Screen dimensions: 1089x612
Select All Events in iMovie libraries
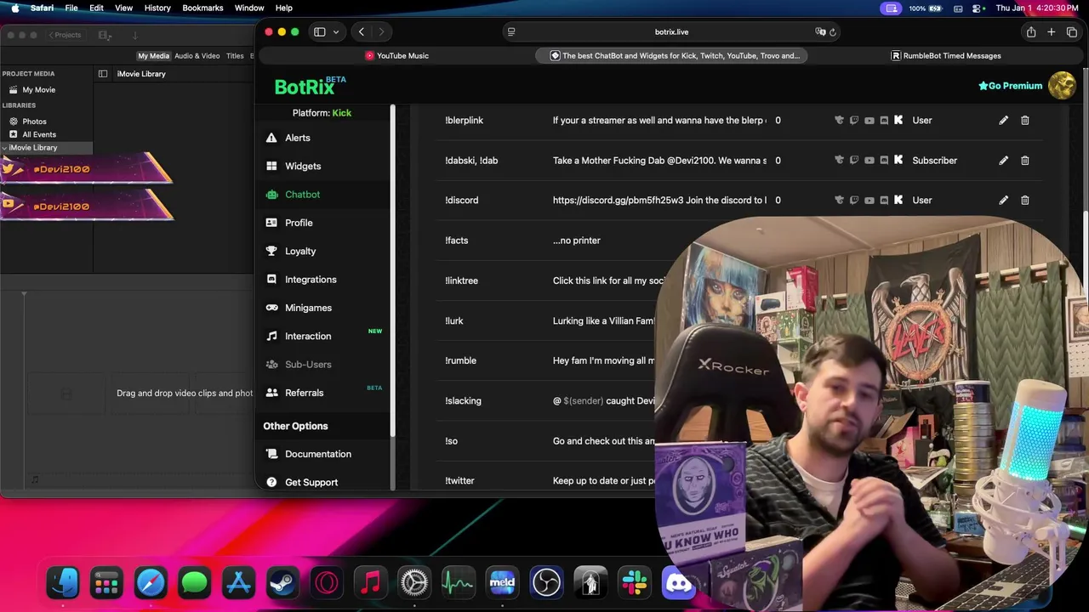pos(39,134)
